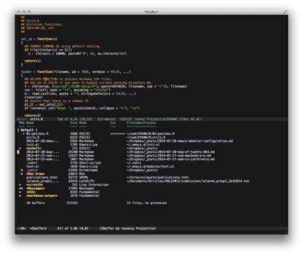Click "(IBuffer by recency Projectile)" in the mode line

pos(128,228)
